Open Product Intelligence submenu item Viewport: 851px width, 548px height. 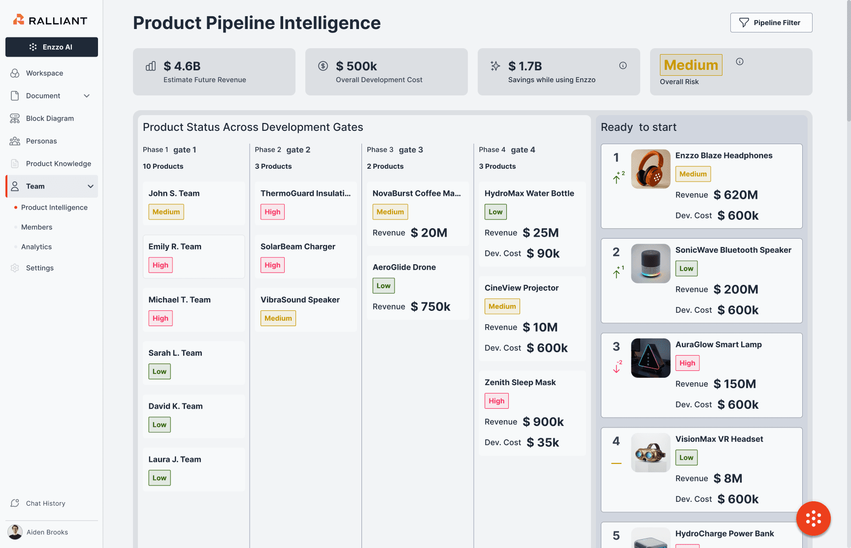(x=54, y=208)
